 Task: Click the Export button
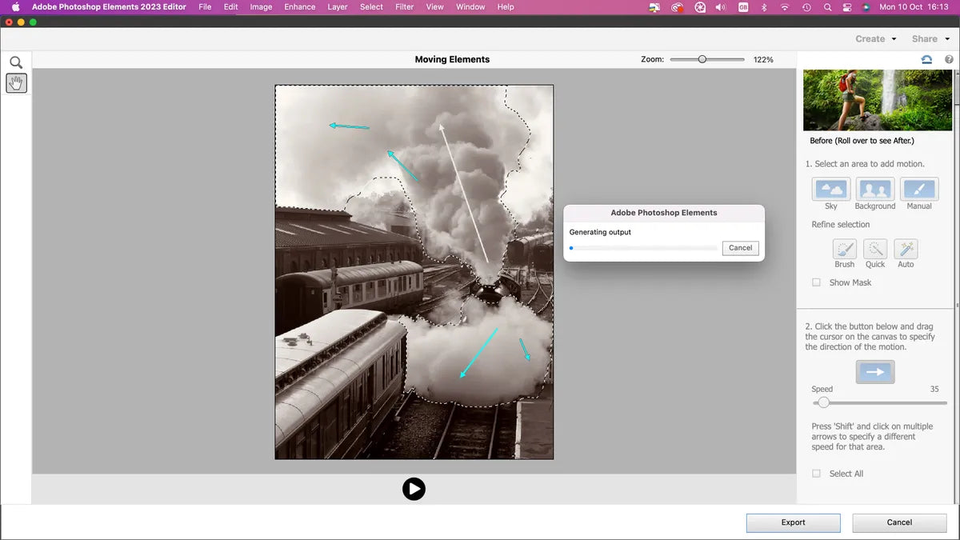pos(793,522)
